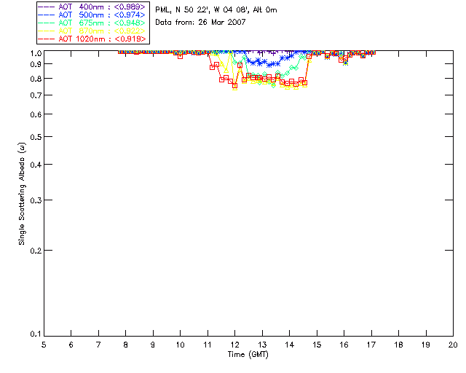Image resolution: width=466 pixels, height=373 pixels.
Task: Click the 5 label on the time axis
Action: click(x=44, y=345)
